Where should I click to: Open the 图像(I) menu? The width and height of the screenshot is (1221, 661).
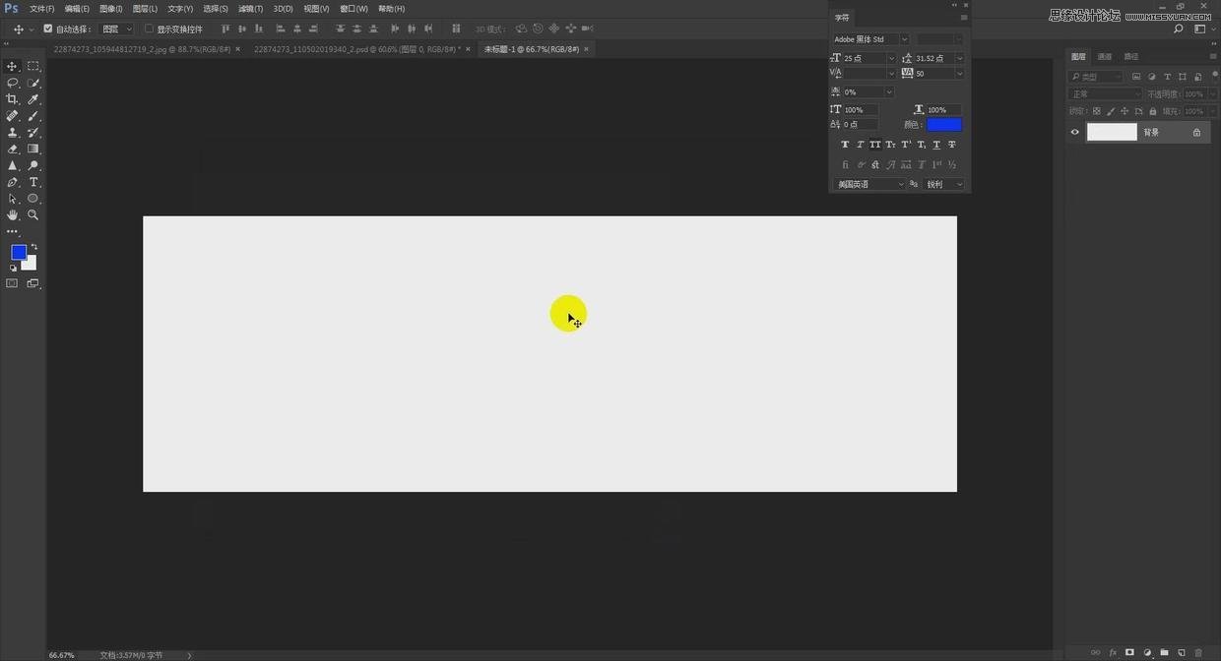(x=111, y=9)
